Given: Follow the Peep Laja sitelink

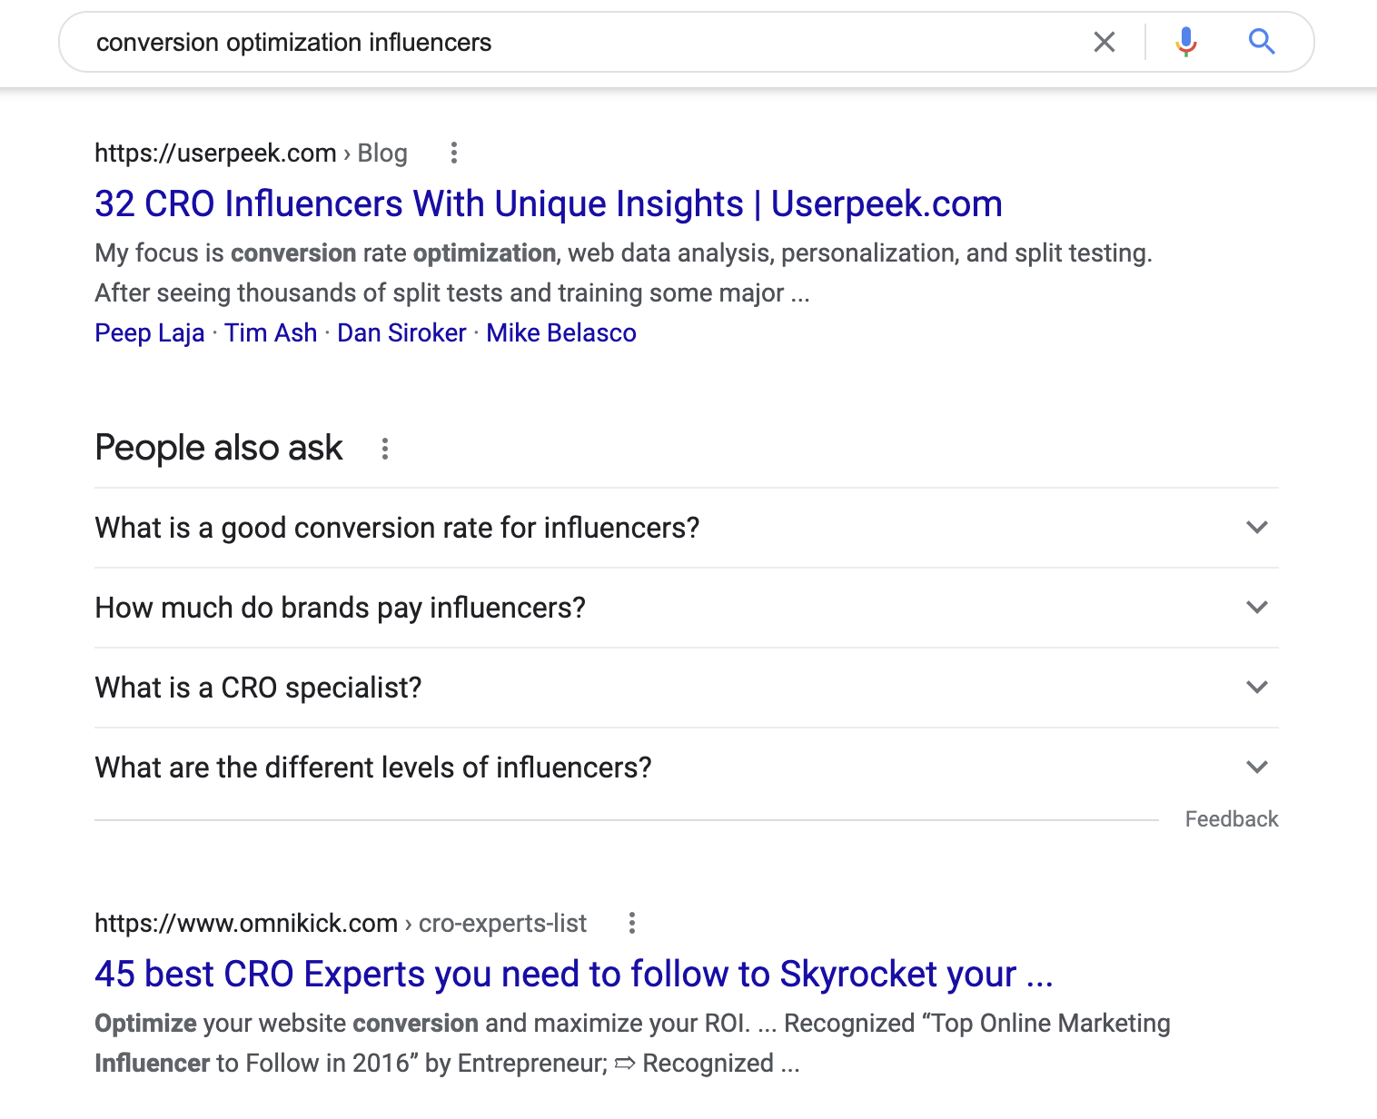Looking at the screenshot, I should tap(150, 332).
